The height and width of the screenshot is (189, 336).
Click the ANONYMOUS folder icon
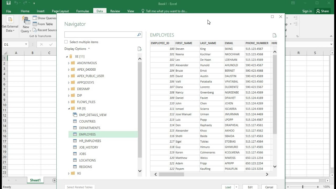point(73,63)
